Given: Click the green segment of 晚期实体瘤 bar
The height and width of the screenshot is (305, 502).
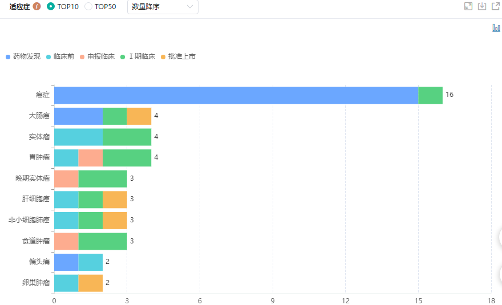Looking at the screenshot, I should [x=103, y=178].
